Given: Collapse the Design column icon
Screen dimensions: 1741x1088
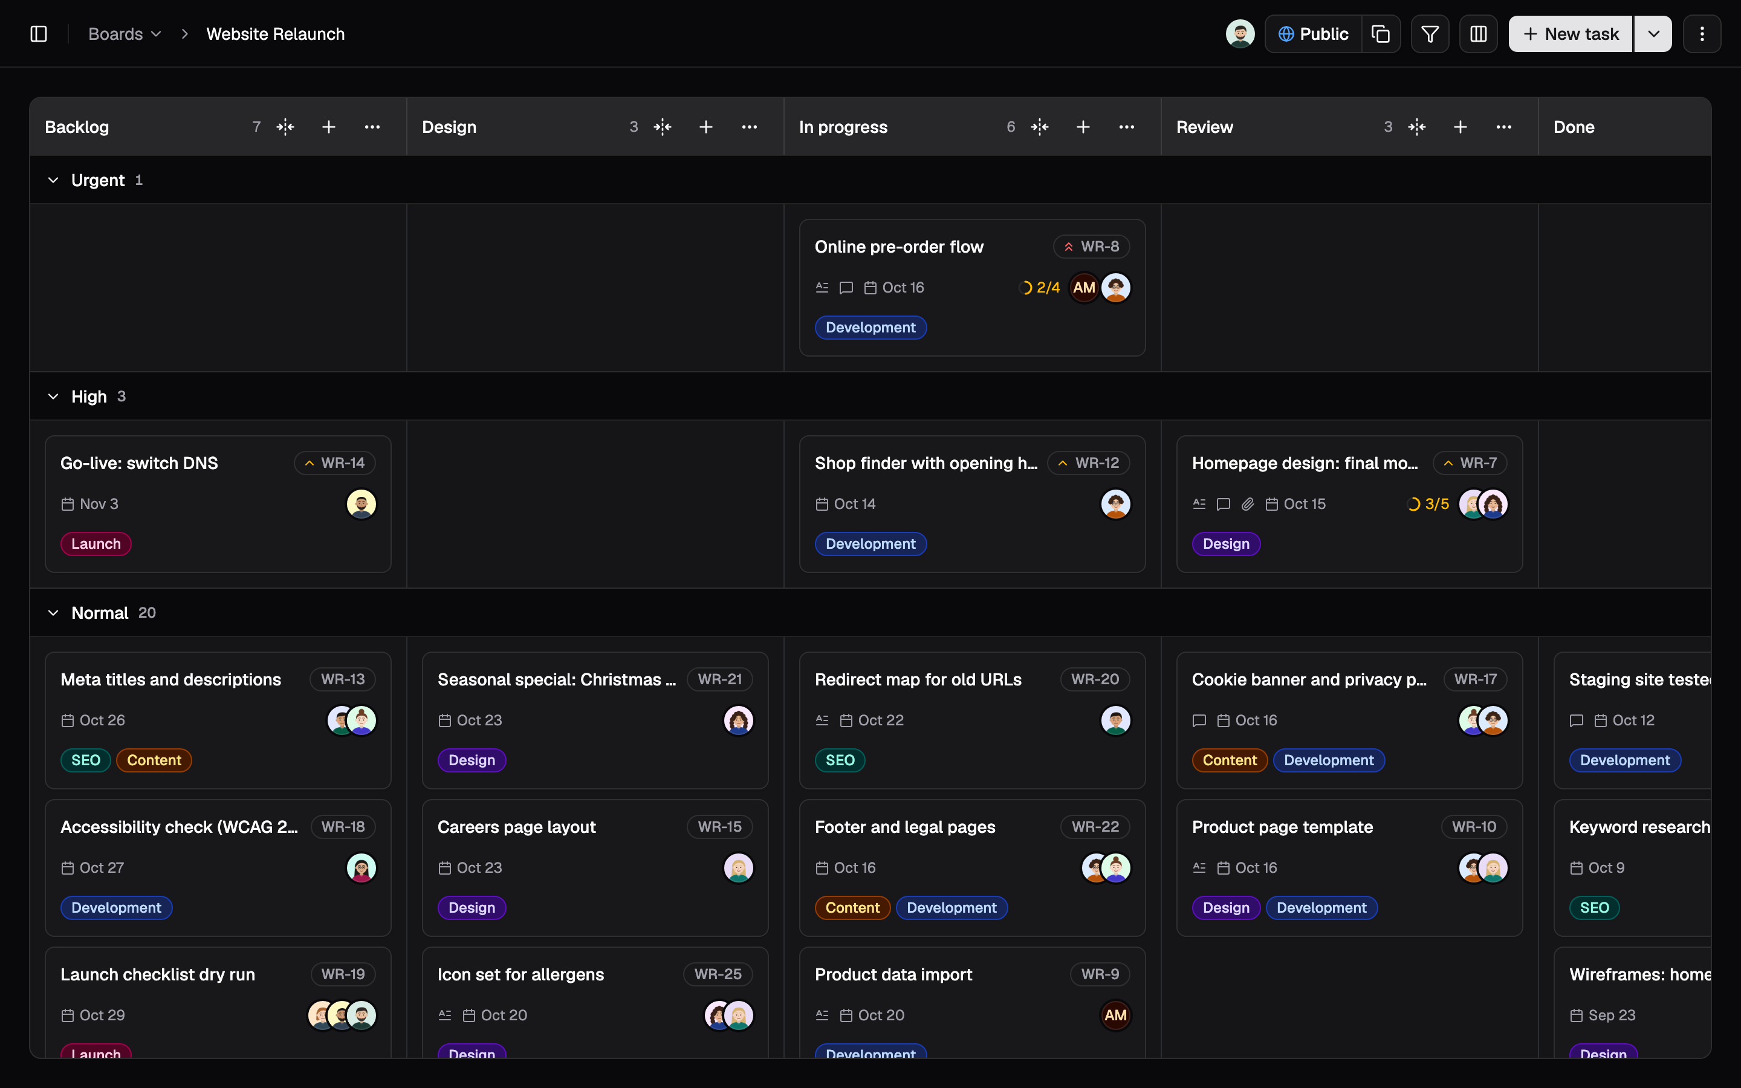Looking at the screenshot, I should coord(663,127).
